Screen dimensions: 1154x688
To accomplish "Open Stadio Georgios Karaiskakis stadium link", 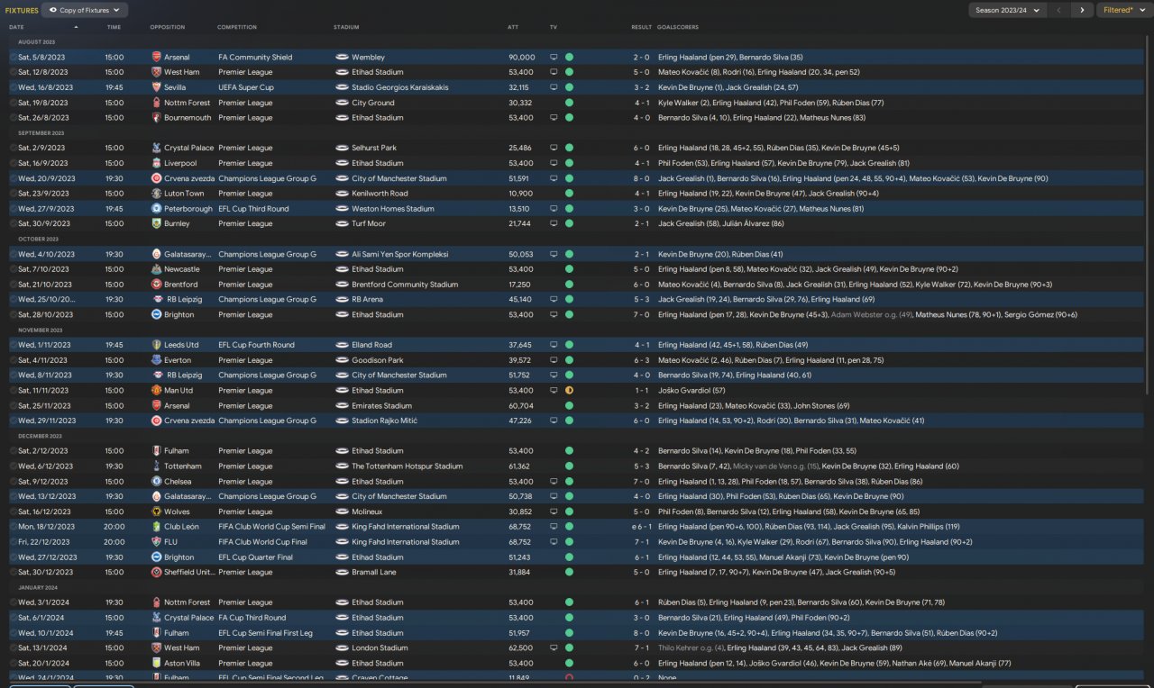I will [400, 87].
